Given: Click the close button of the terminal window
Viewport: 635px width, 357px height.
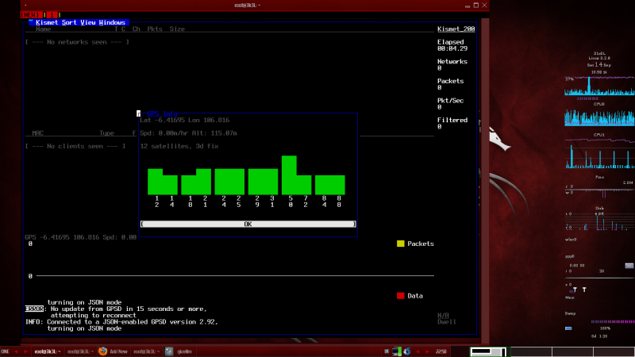Looking at the screenshot, I should point(483,5).
